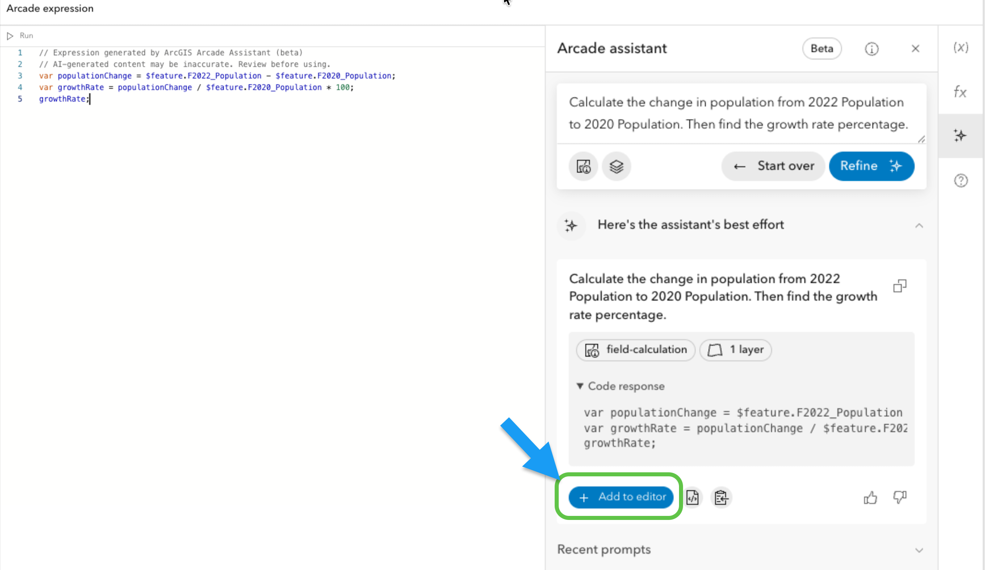
Task: Click the assistant information icon
Action: point(872,49)
